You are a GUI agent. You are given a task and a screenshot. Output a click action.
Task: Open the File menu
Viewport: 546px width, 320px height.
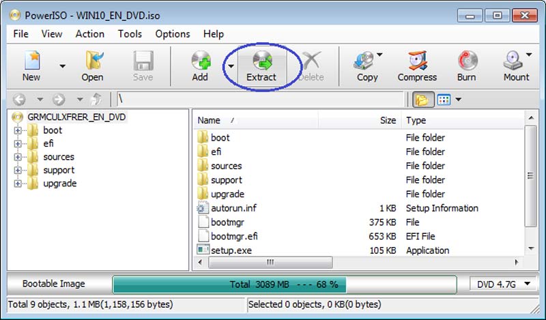(x=20, y=34)
